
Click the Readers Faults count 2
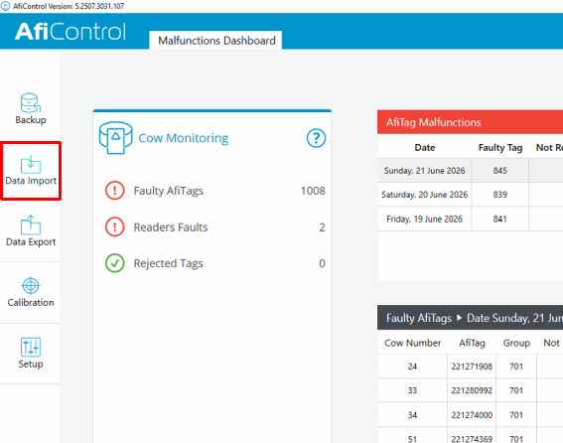pos(322,227)
